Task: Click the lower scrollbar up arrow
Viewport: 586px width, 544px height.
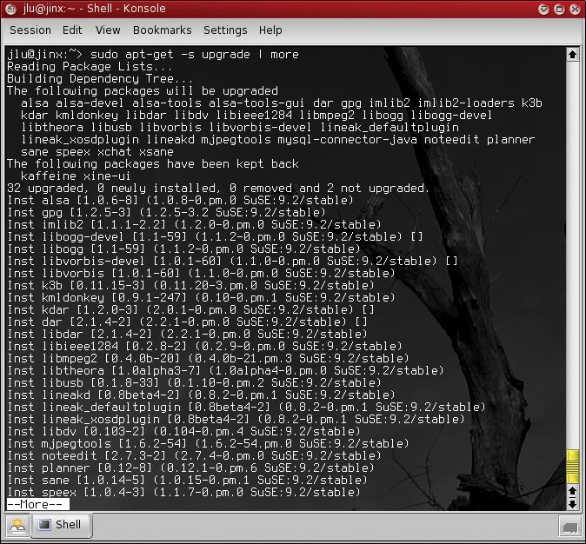Action: coord(572,491)
